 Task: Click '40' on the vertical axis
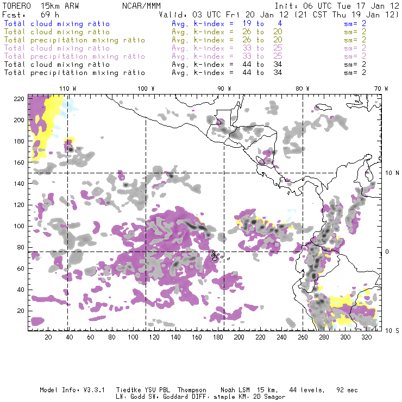click(x=21, y=290)
